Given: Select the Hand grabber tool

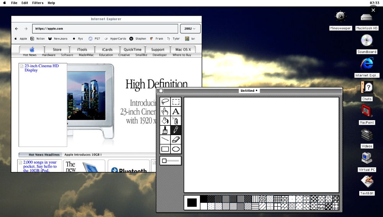Looking at the screenshot, I should click(165, 111).
